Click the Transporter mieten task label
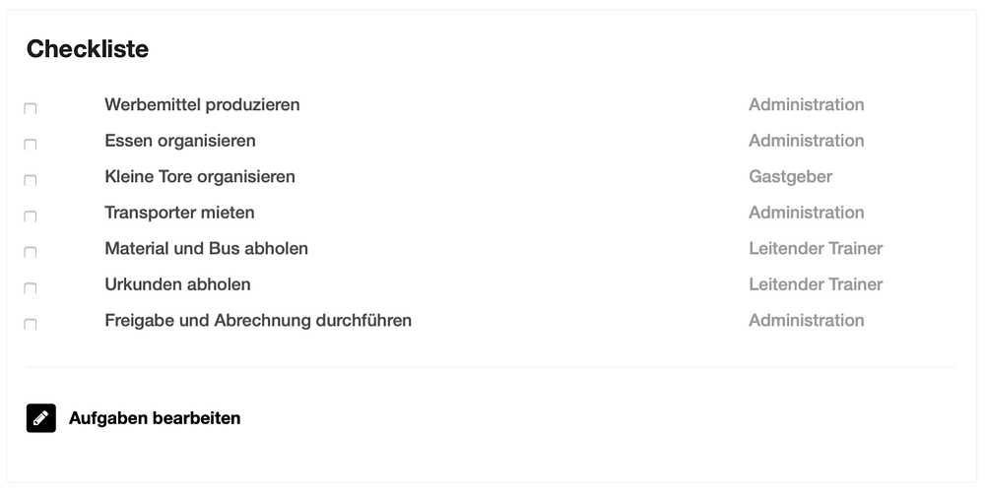 click(179, 213)
